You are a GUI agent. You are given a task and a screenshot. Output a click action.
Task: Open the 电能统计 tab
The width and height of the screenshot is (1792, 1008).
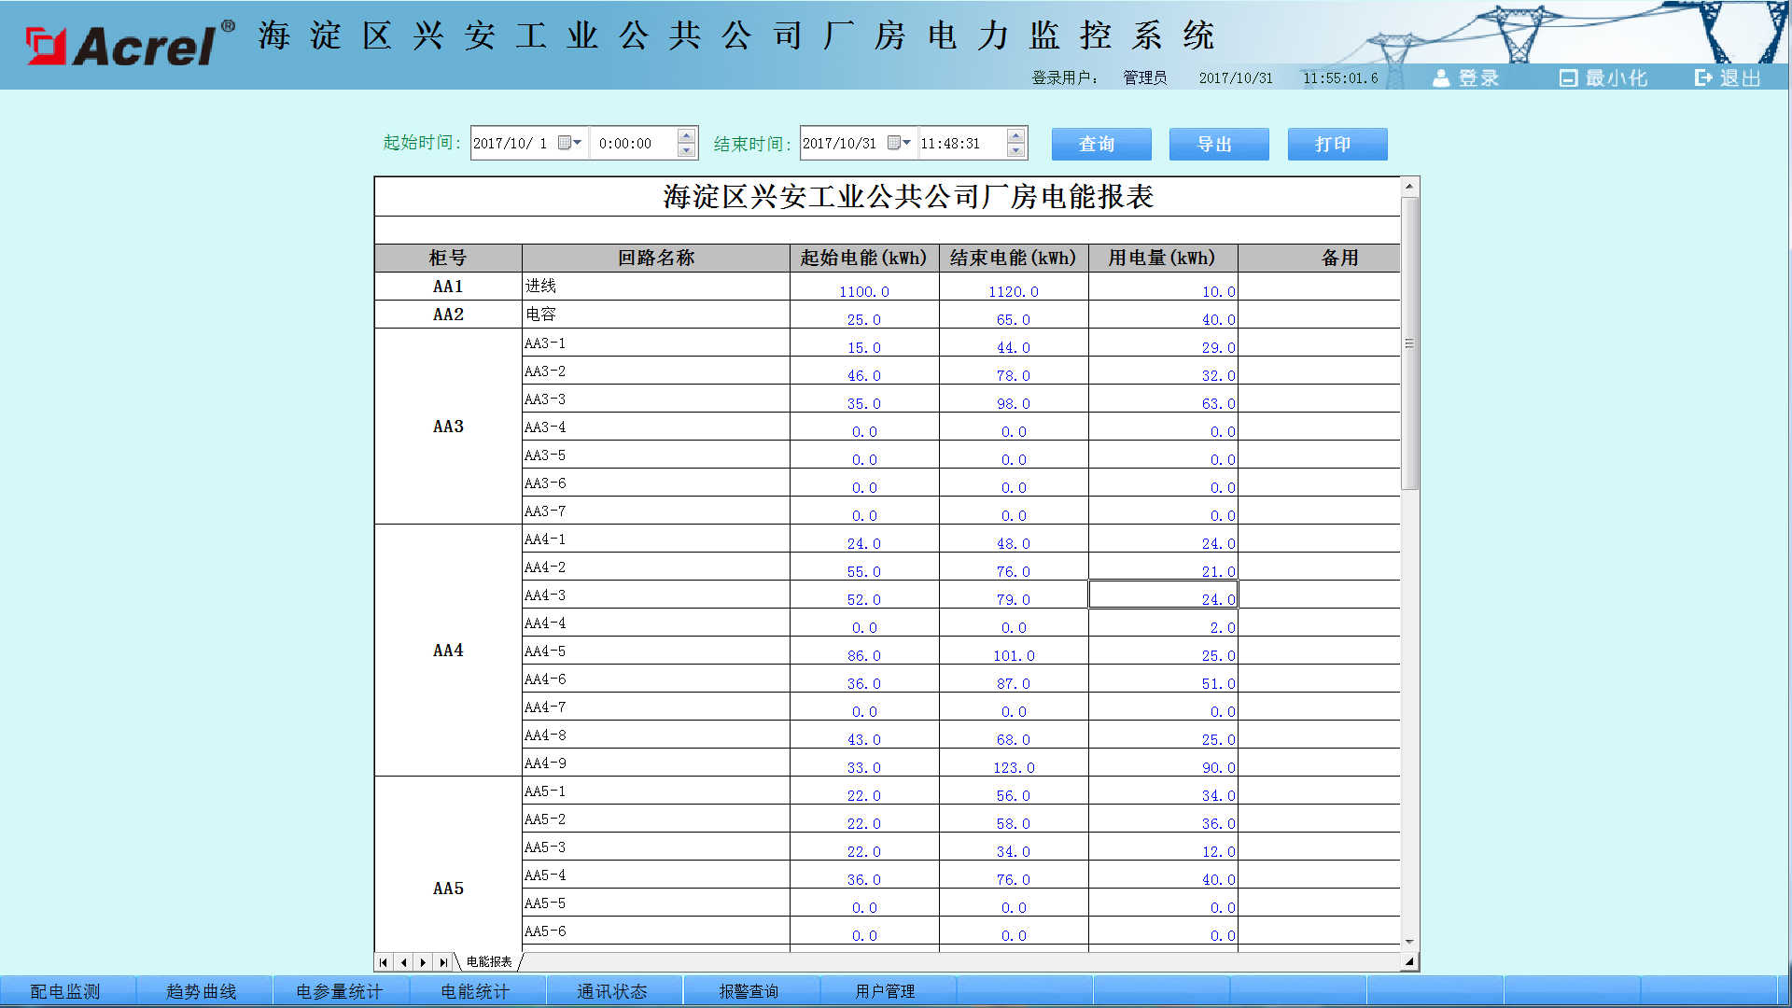tap(478, 991)
